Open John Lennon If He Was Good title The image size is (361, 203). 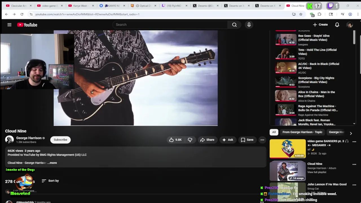point(327,184)
